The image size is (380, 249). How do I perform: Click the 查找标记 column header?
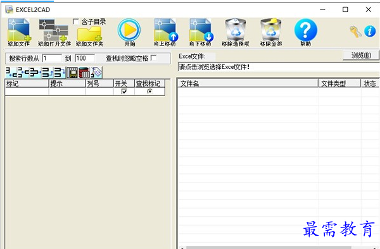click(x=149, y=83)
